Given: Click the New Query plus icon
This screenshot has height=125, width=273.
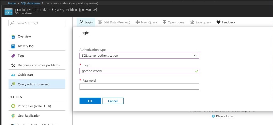Looking at the screenshot, I should (137, 22).
